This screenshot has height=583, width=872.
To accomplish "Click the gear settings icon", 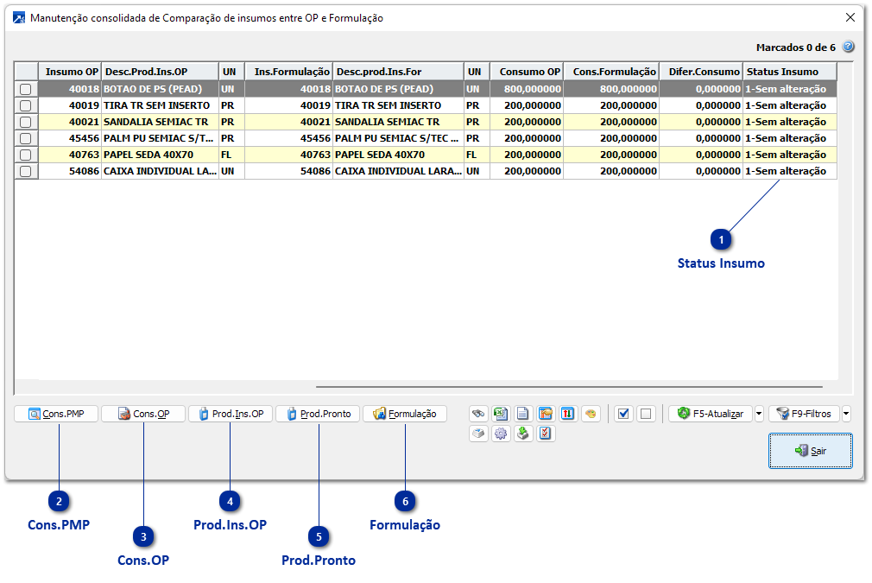I will pyautogui.click(x=501, y=434).
